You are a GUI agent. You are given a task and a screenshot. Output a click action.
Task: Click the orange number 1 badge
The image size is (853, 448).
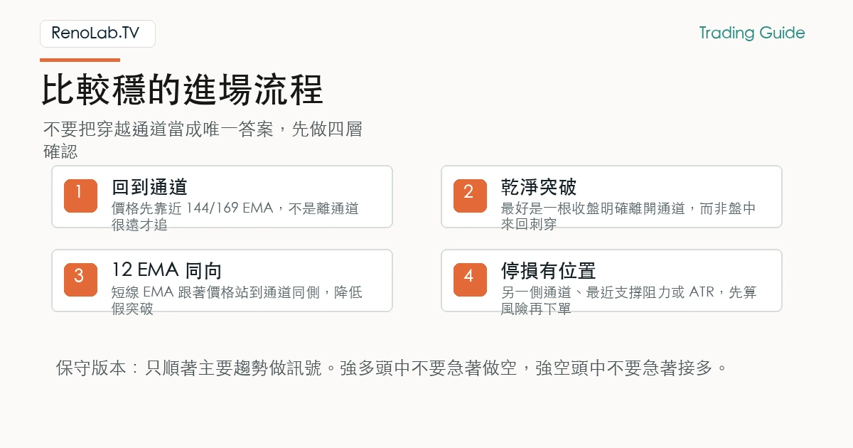[x=80, y=196]
